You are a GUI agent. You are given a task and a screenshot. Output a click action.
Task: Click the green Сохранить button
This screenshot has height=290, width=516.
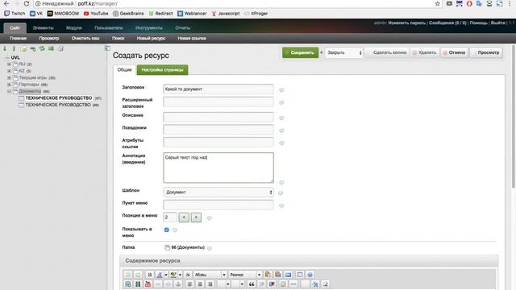click(300, 52)
